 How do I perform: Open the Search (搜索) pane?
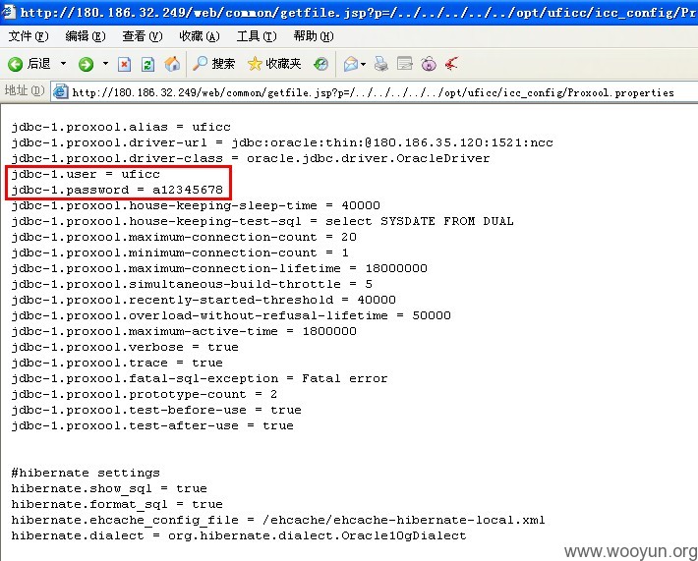pos(213,64)
